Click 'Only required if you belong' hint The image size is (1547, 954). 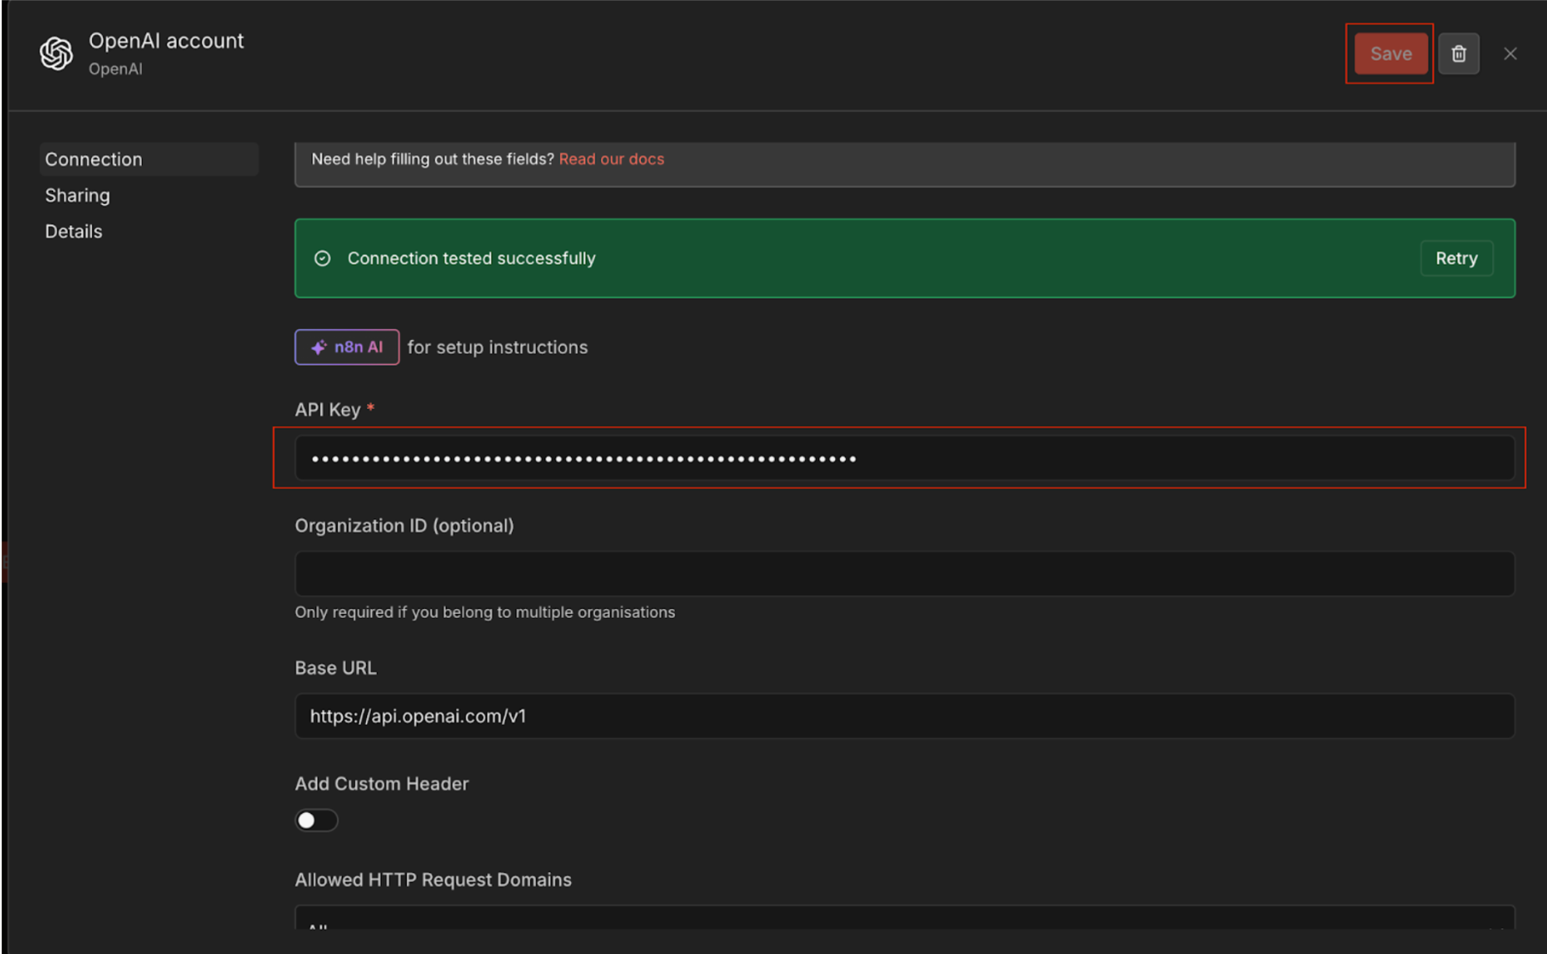pos(485,612)
